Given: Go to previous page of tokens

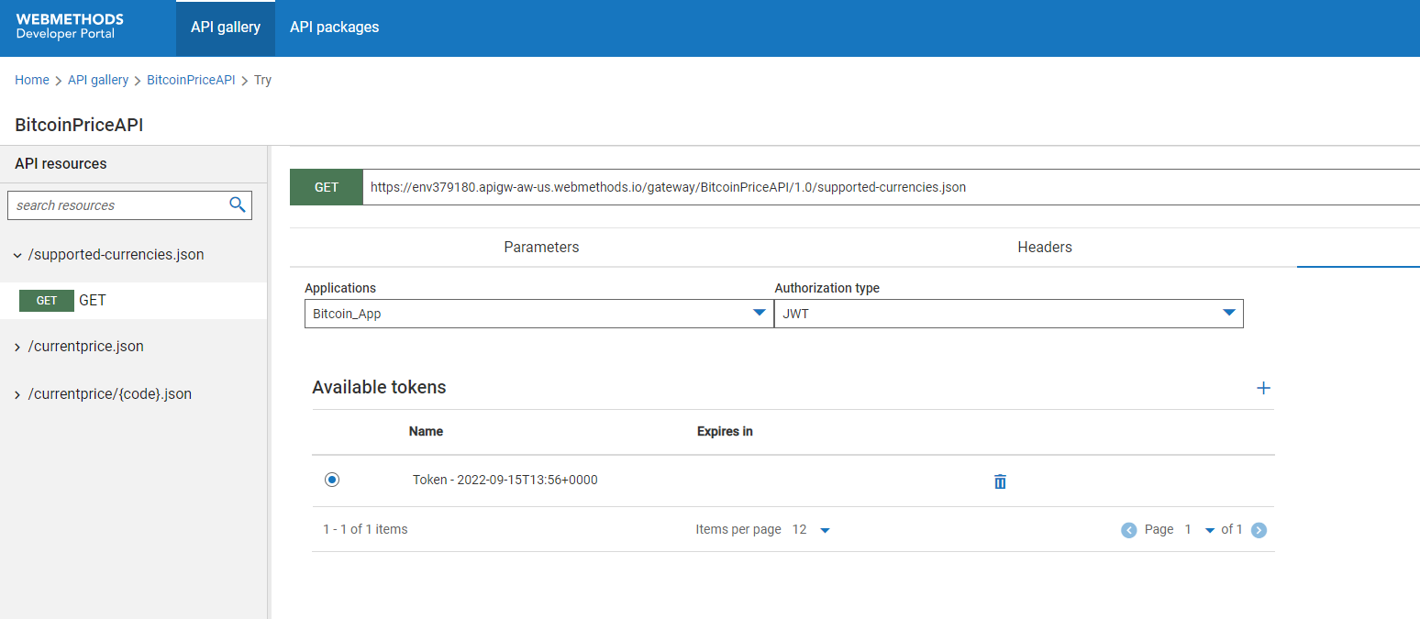Looking at the screenshot, I should (1129, 530).
